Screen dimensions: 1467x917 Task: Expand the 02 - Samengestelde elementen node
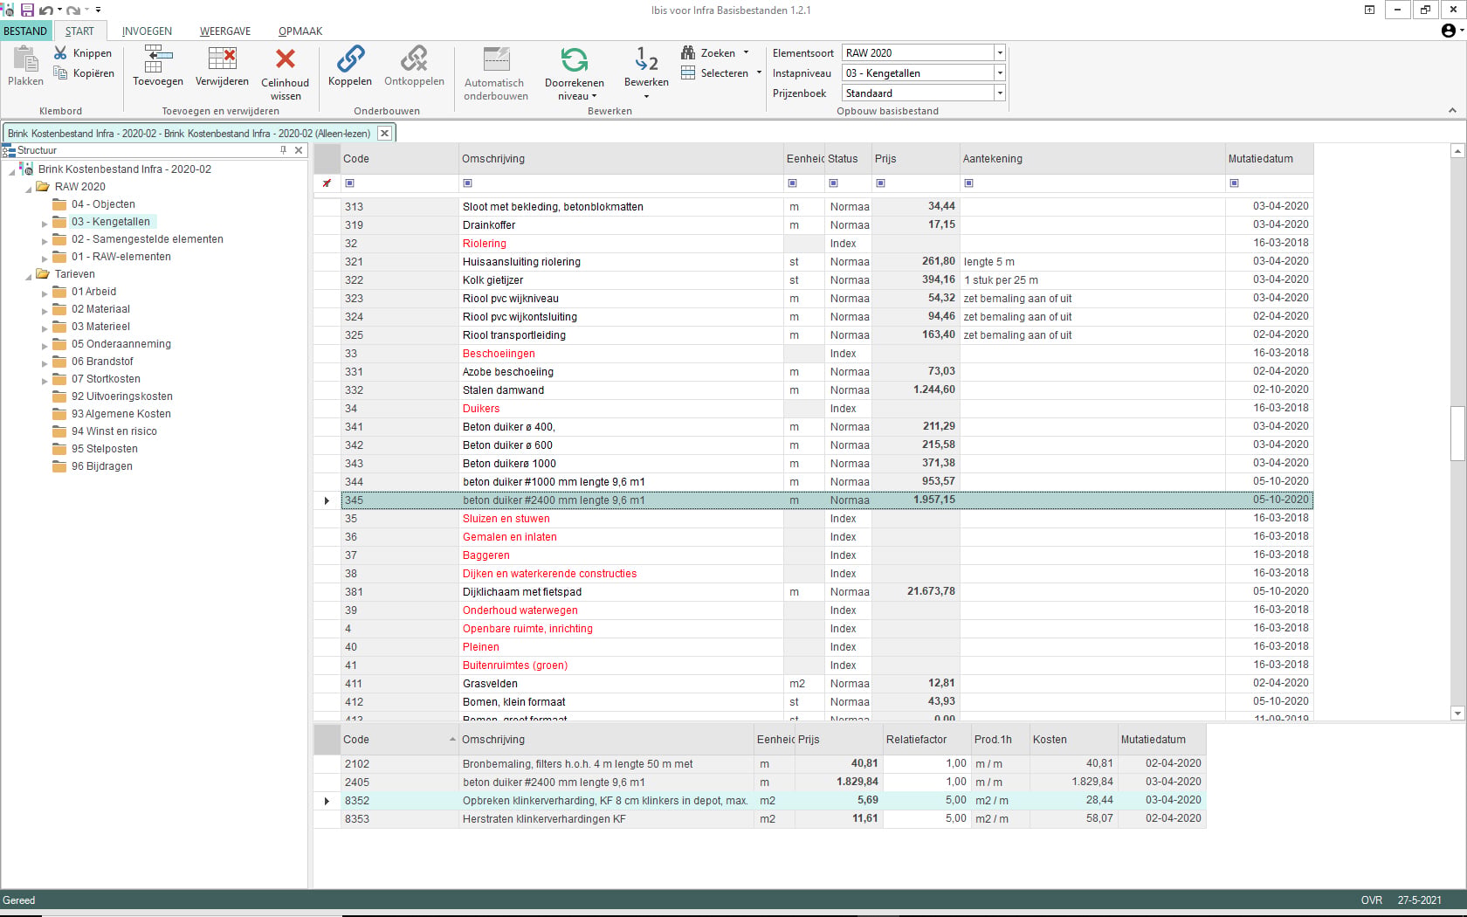45,241
